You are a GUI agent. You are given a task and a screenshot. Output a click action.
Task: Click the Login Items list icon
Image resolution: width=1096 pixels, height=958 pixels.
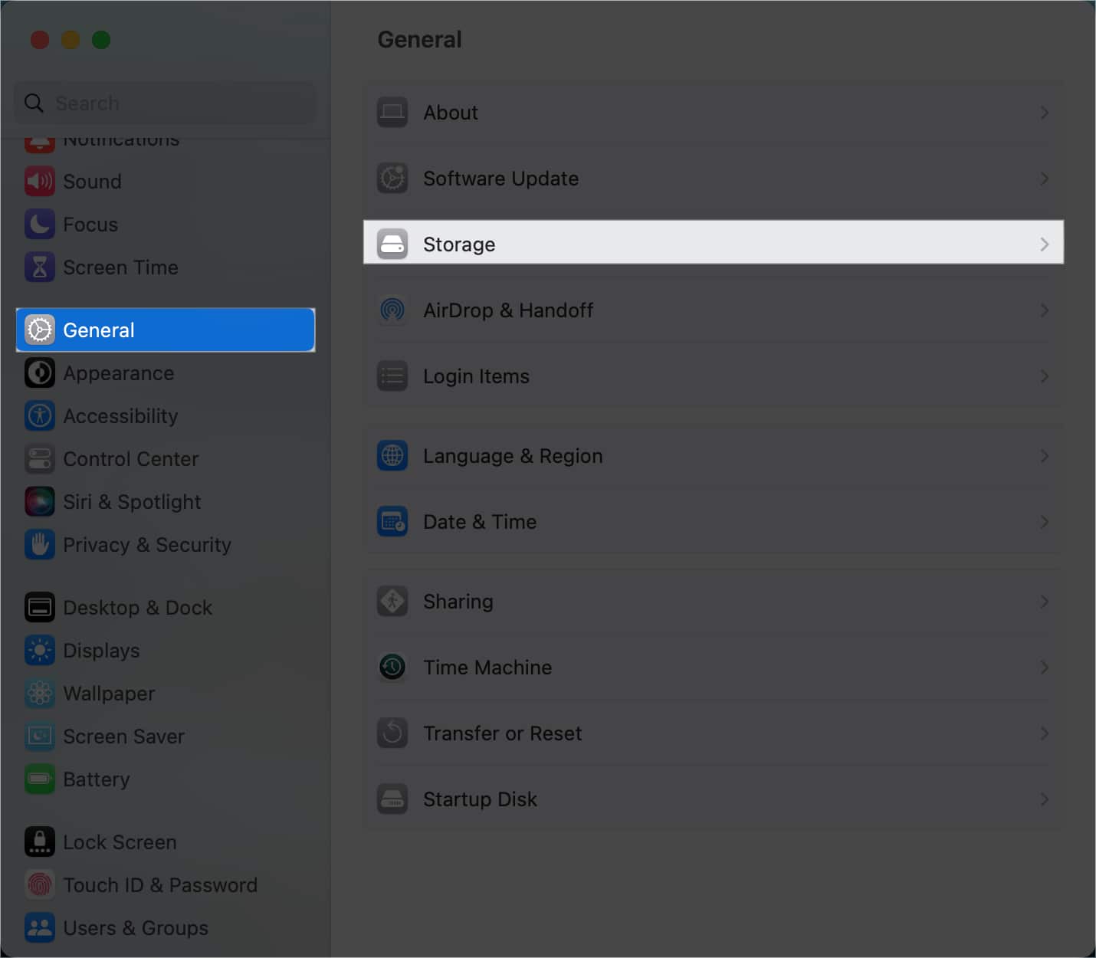tap(392, 376)
